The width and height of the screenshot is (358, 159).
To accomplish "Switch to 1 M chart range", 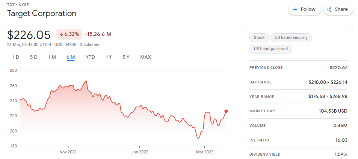I will pyautogui.click(x=52, y=57).
